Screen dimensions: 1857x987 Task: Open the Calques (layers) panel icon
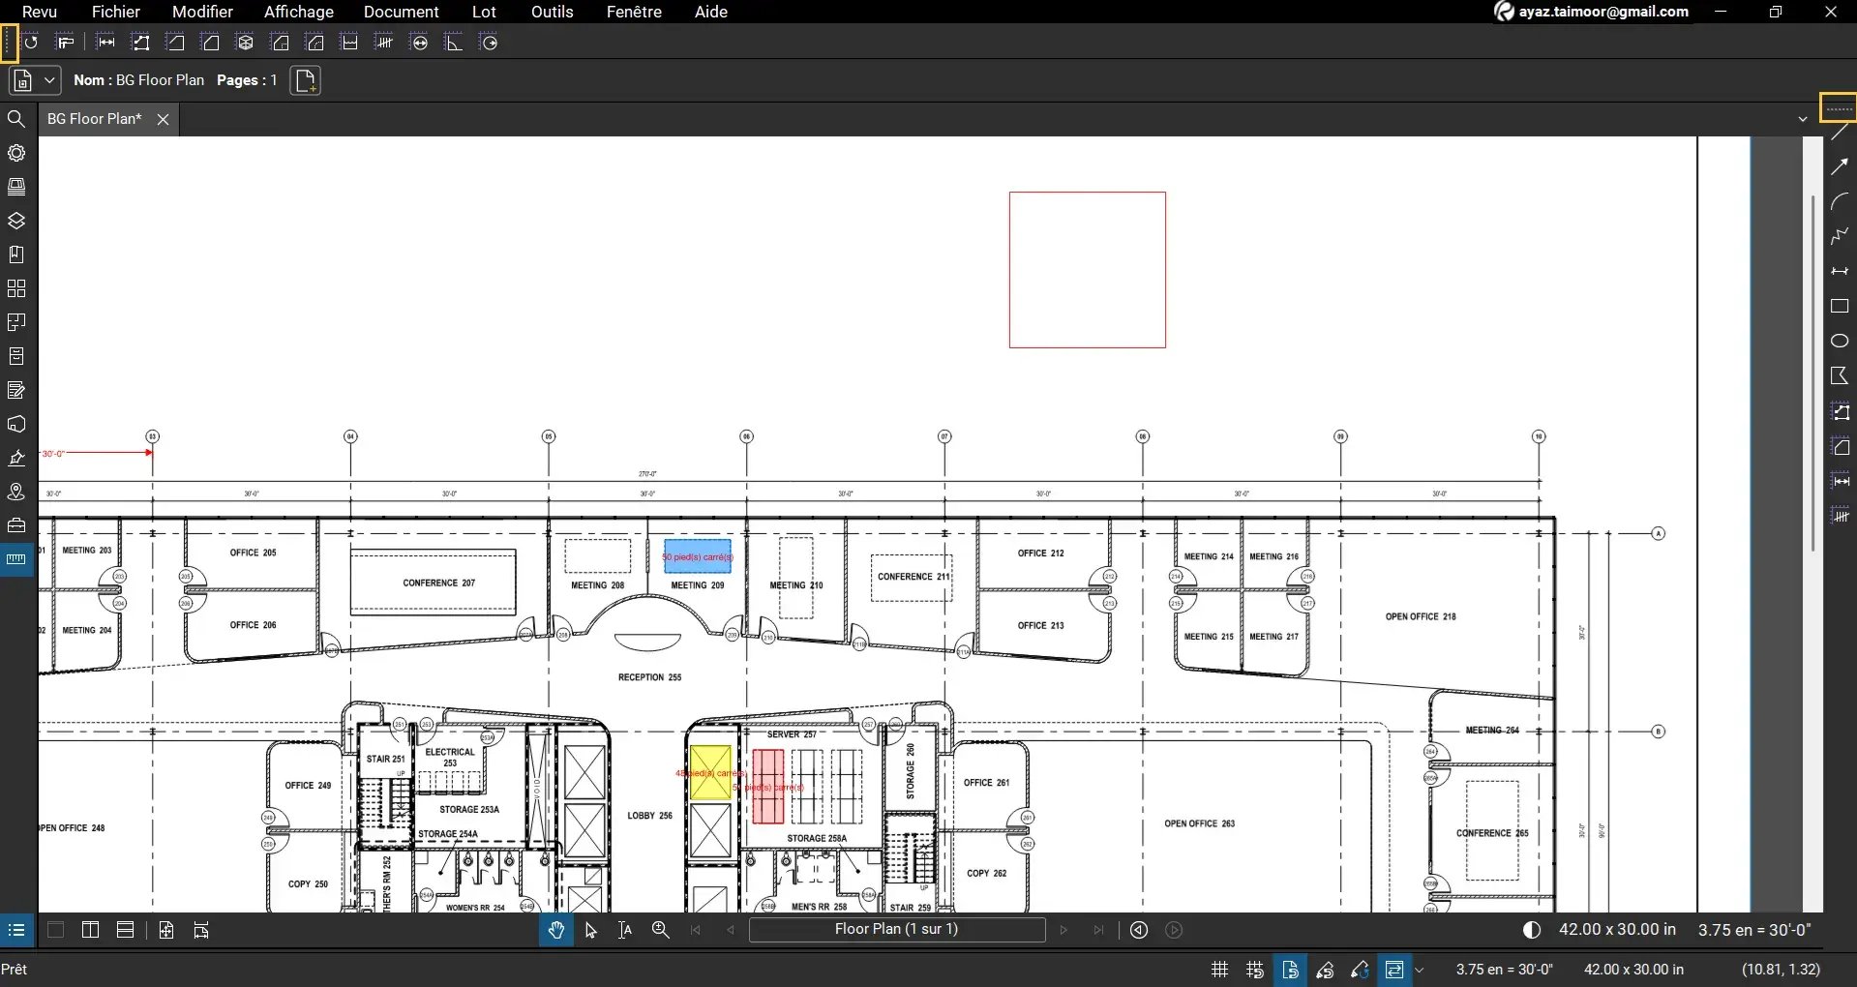[x=16, y=221]
